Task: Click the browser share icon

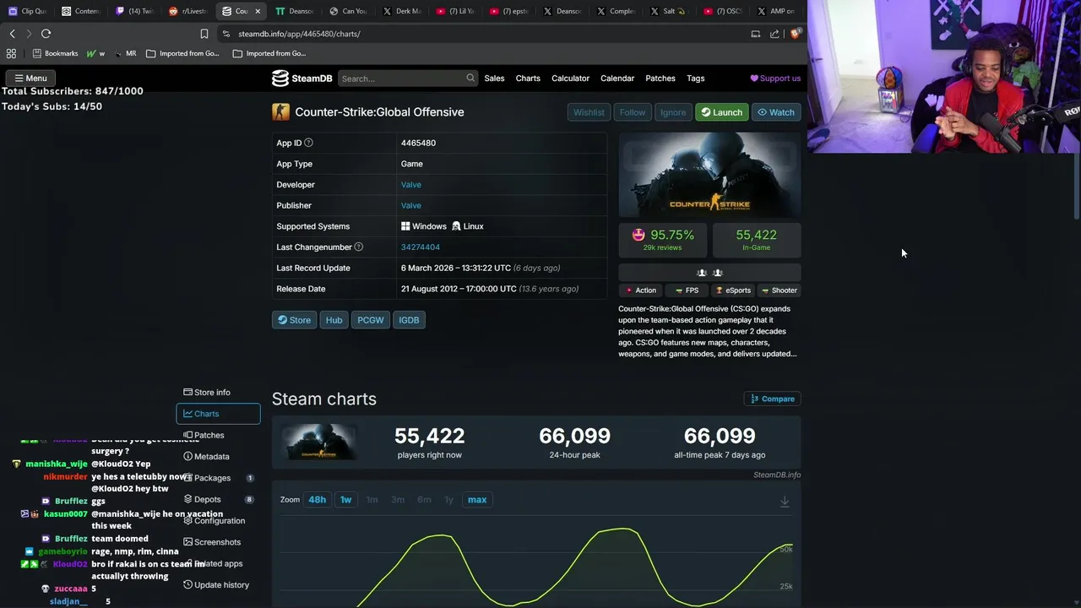Action: coord(774,34)
